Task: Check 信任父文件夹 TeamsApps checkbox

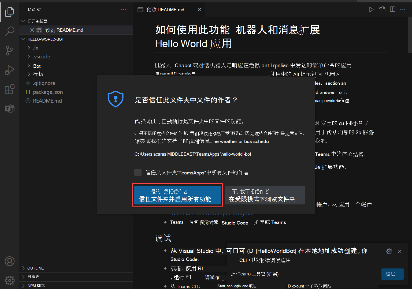Action: (138, 172)
